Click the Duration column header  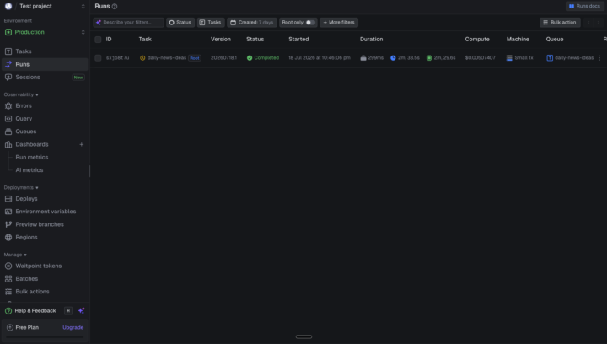pyautogui.click(x=371, y=39)
